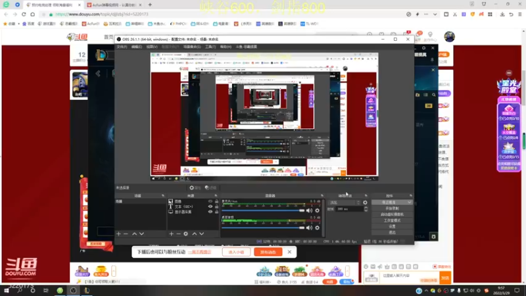Open browser toolbar more options chevron
The width and height of the screenshot is (526, 296).
(435, 14)
